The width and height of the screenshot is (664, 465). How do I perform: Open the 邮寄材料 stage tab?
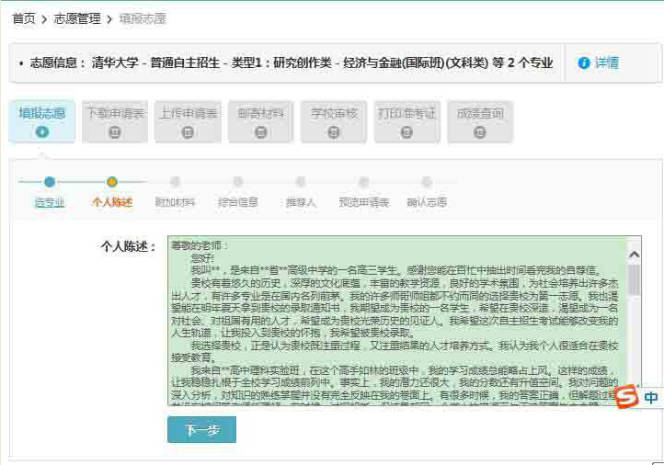261,121
